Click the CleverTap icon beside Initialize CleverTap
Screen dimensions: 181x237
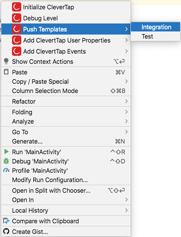(x=16, y=7)
